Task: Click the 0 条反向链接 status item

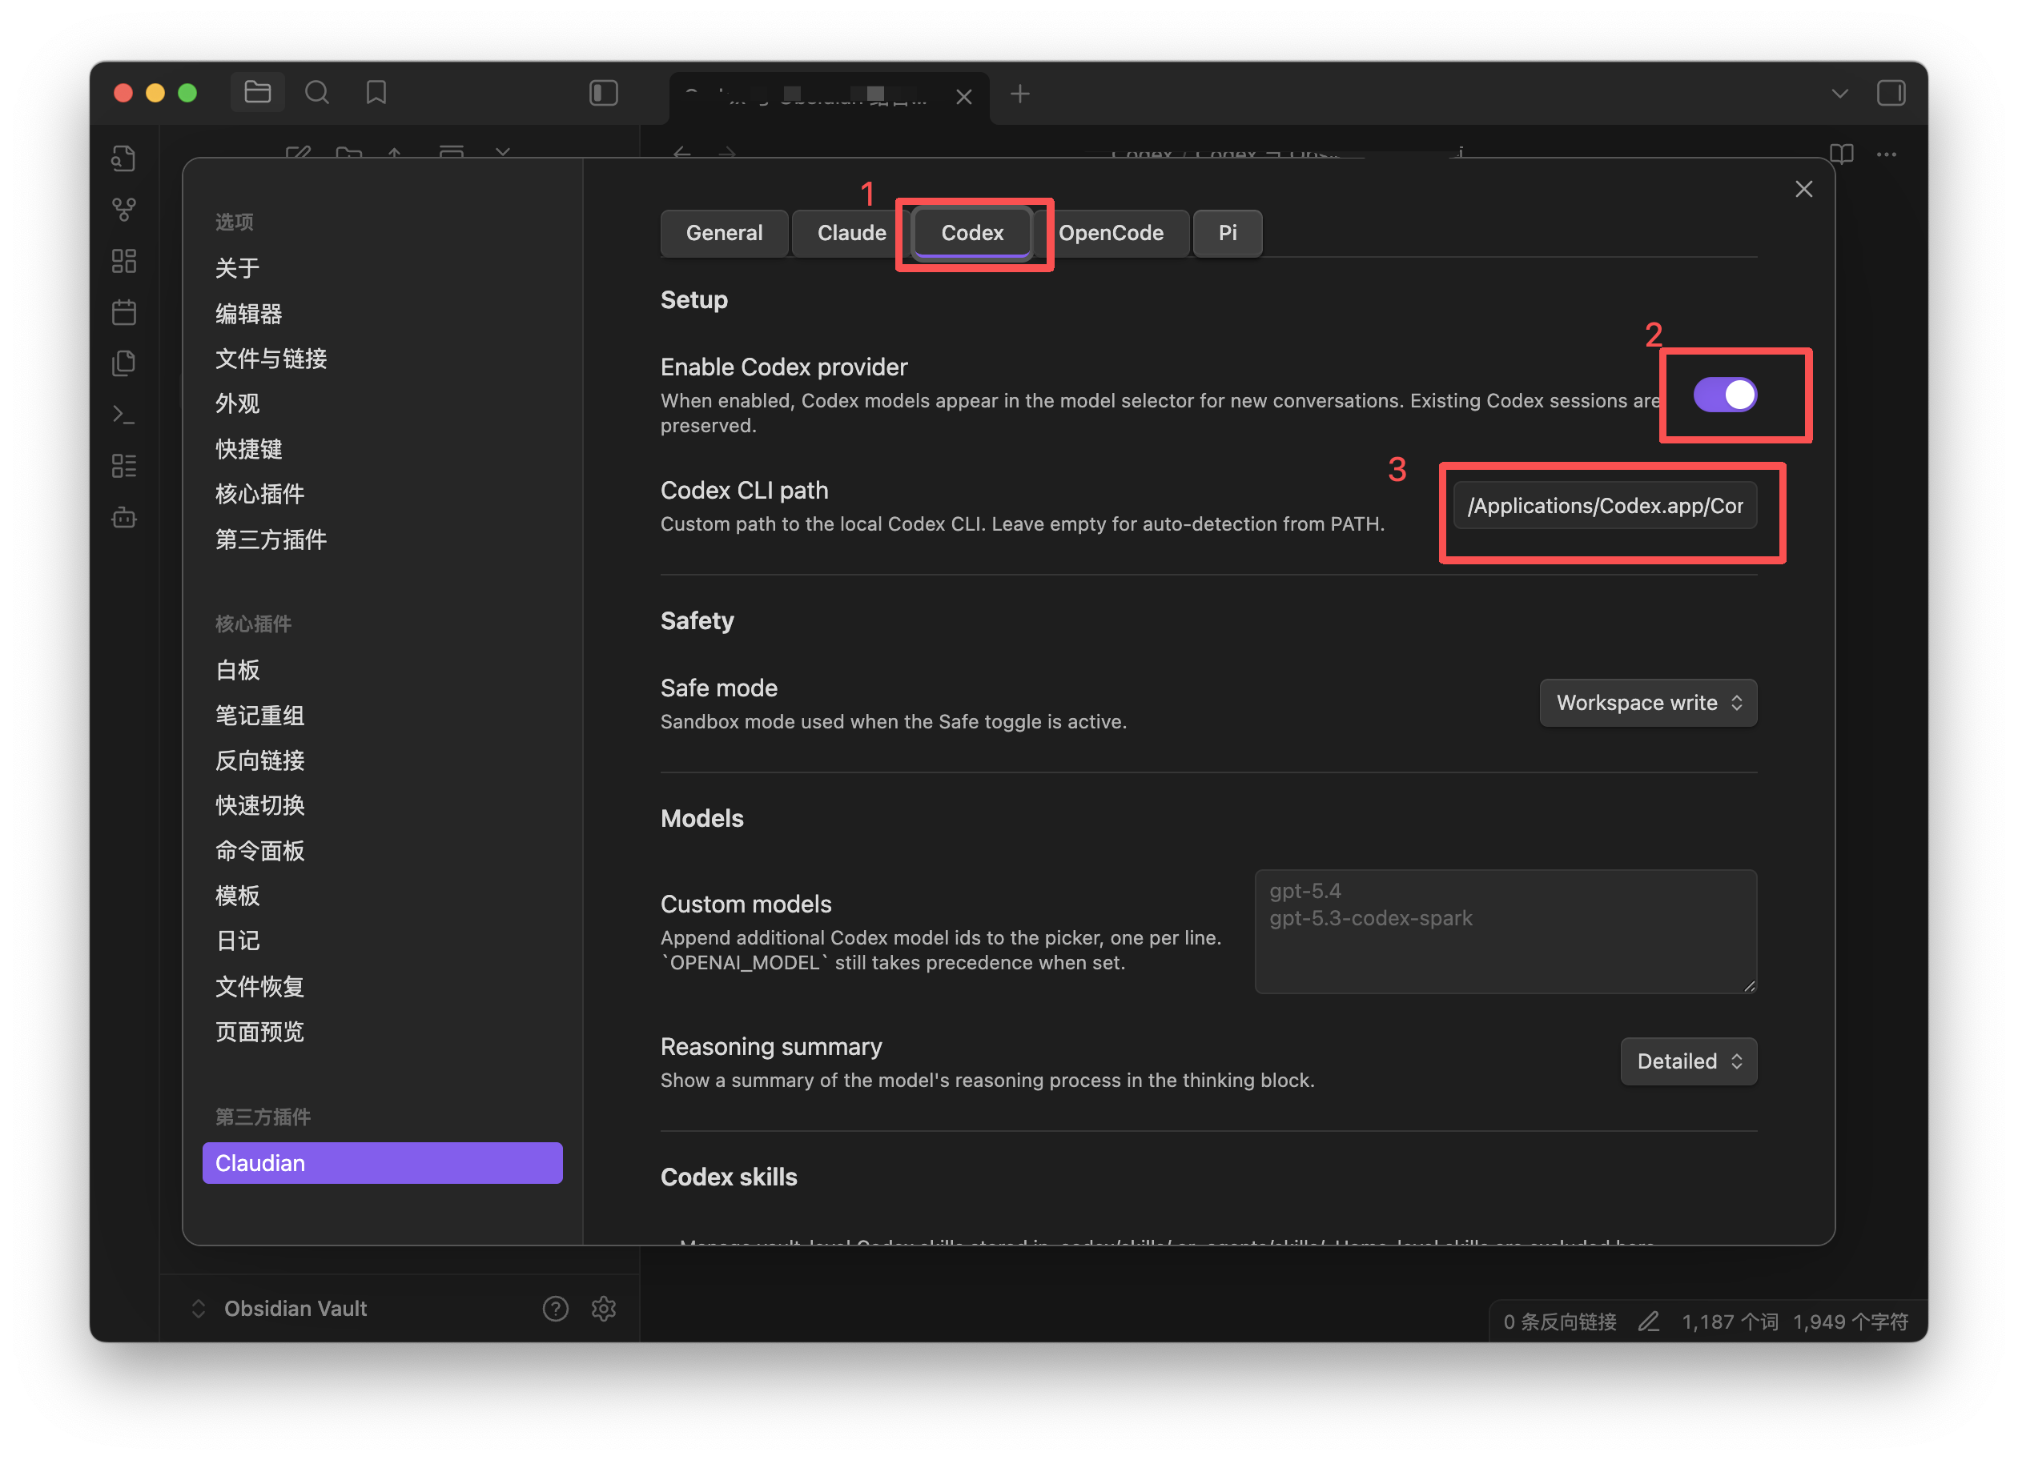Action: 1559,1322
